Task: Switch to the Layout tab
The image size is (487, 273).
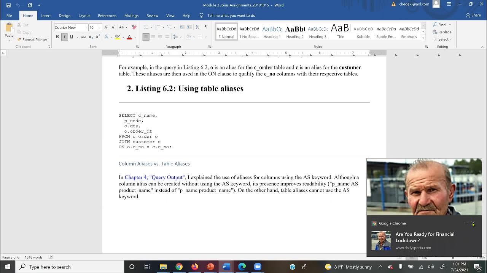Action: [84, 16]
